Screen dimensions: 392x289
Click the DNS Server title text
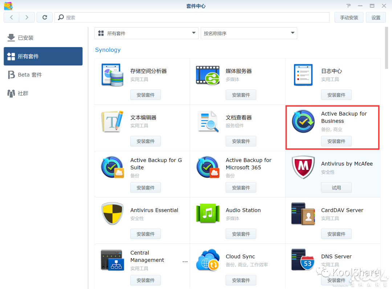(336, 256)
